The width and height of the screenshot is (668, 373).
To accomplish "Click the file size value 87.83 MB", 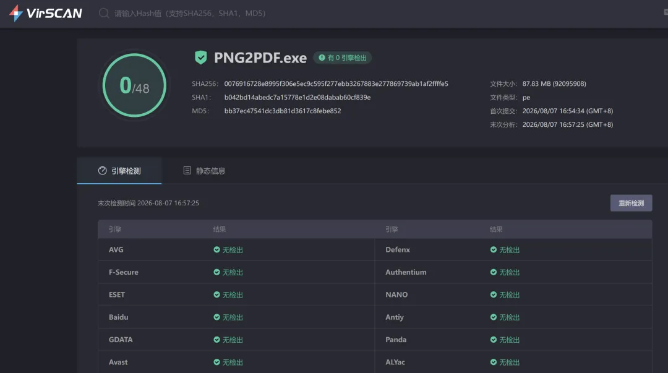I will (x=554, y=84).
